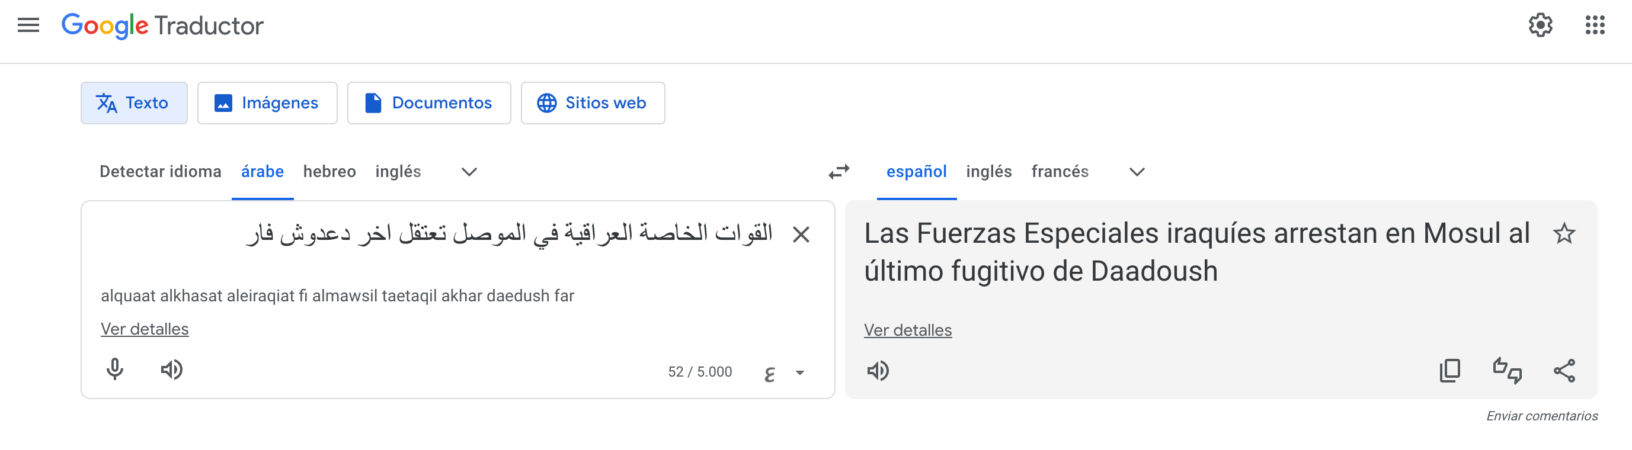Rate this translation with thumbs icon
This screenshot has height=450, width=1632.
click(x=1507, y=370)
